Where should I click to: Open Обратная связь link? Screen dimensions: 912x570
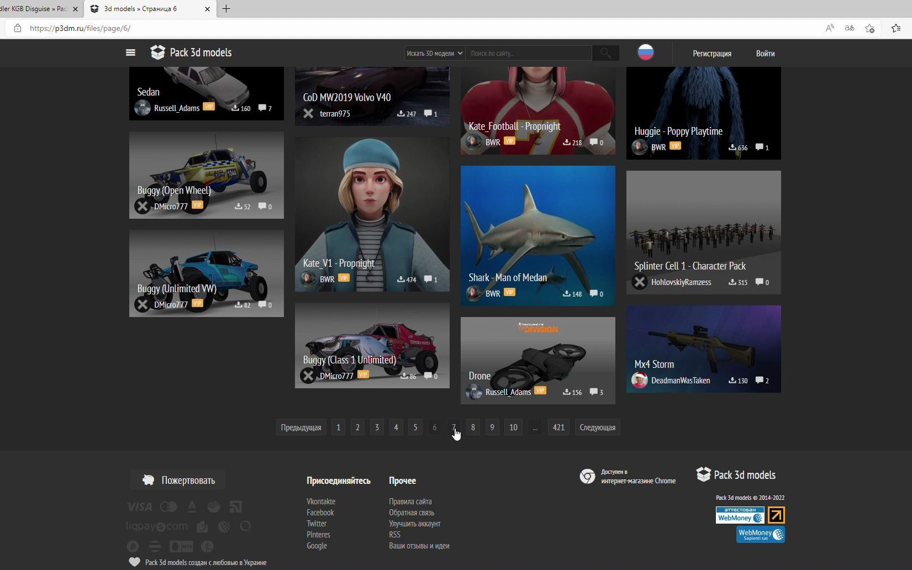coord(412,513)
